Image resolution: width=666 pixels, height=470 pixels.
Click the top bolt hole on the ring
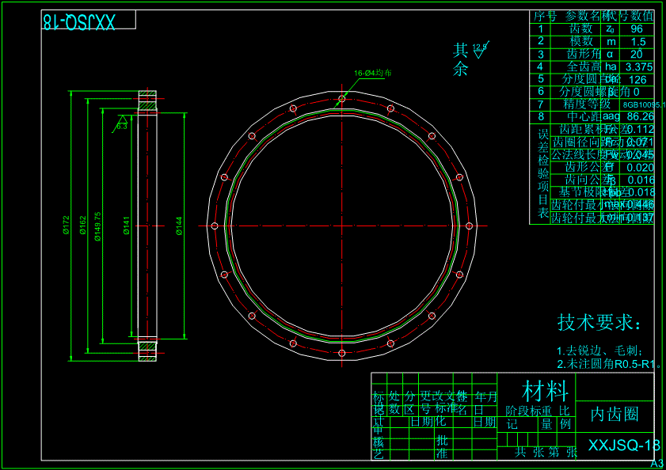click(x=341, y=100)
